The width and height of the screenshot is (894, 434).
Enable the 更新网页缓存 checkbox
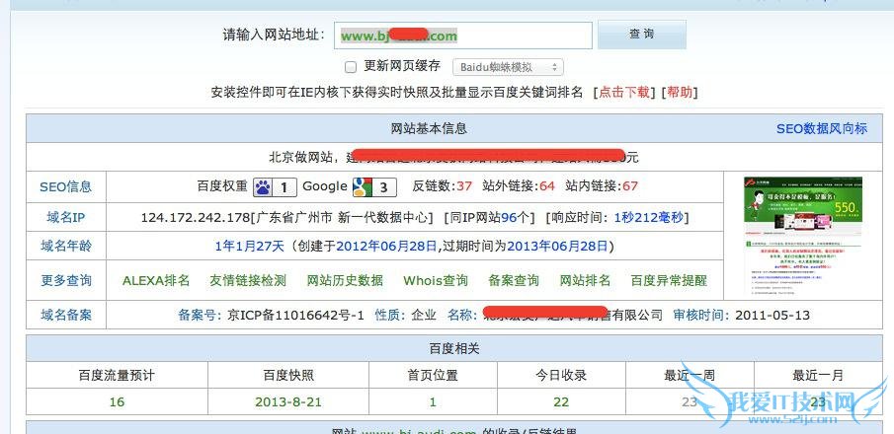pyautogui.click(x=351, y=67)
